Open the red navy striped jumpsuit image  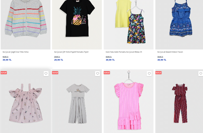point(179,101)
